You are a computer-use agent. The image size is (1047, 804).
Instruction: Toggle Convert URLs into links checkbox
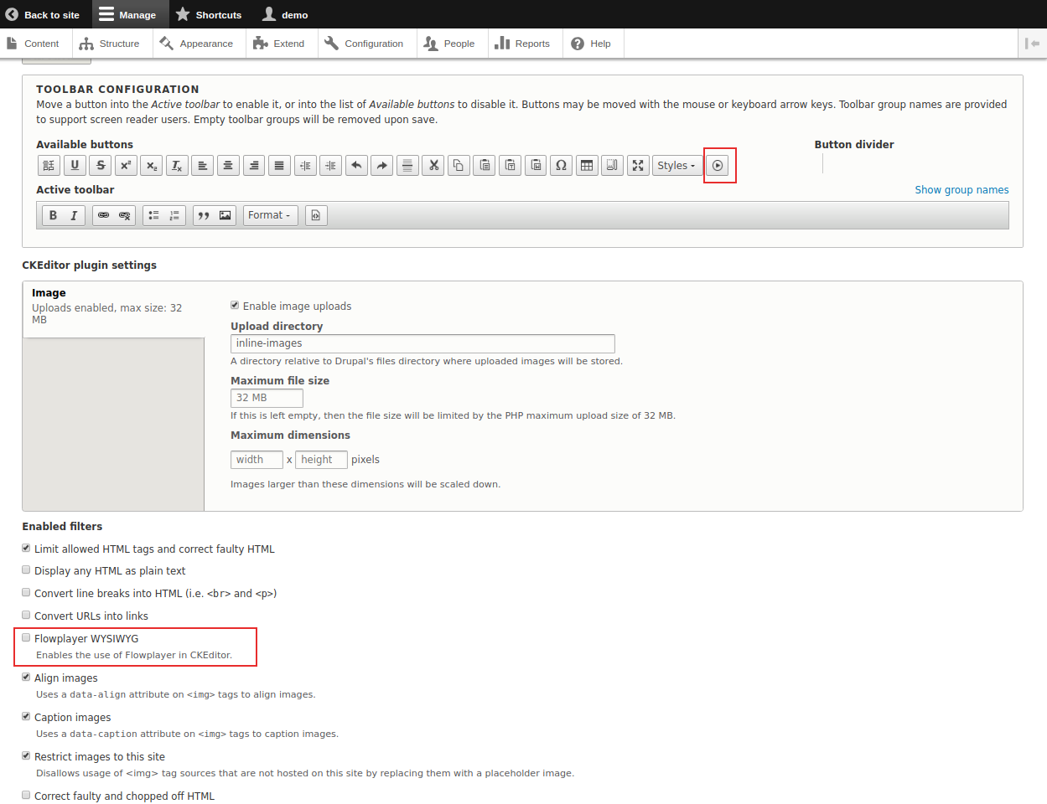pyautogui.click(x=26, y=616)
